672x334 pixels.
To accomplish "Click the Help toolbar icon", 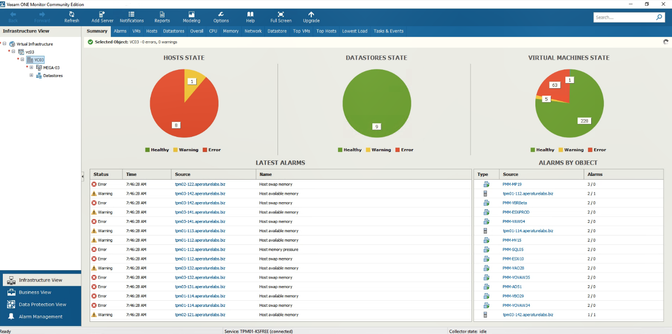I will pyautogui.click(x=250, y=18).
